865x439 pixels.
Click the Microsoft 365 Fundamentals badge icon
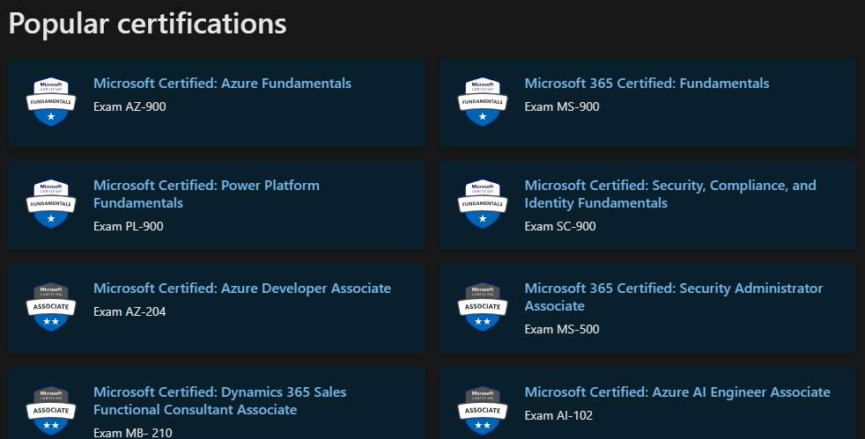482,102
